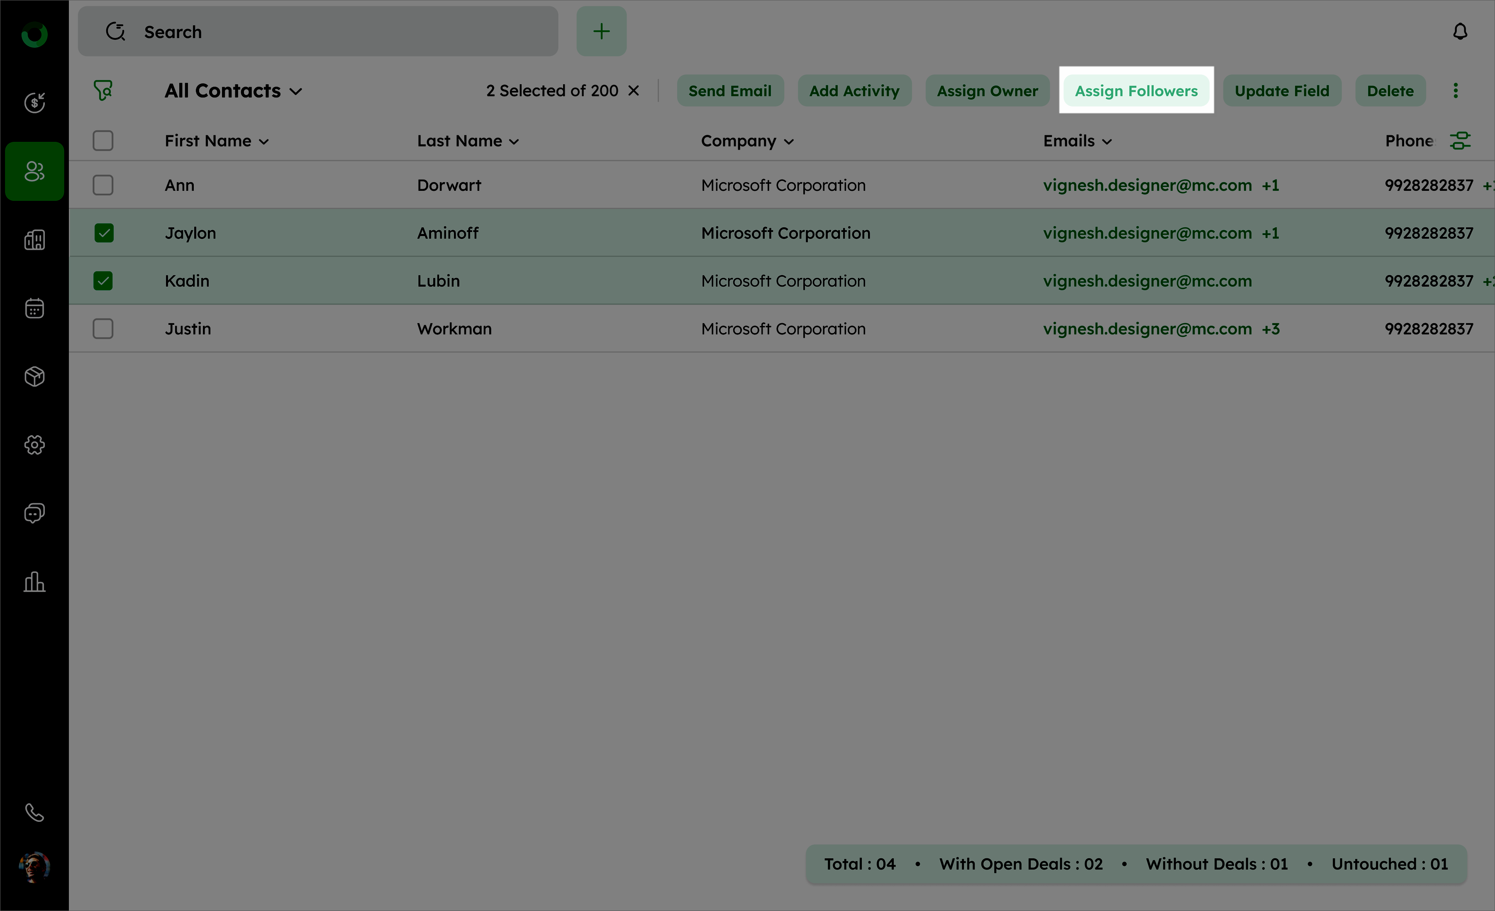Uncheck the Jaylon Aminoff row checkbox
Viewport: 1495px width, 911px height.
pos(103,233)
